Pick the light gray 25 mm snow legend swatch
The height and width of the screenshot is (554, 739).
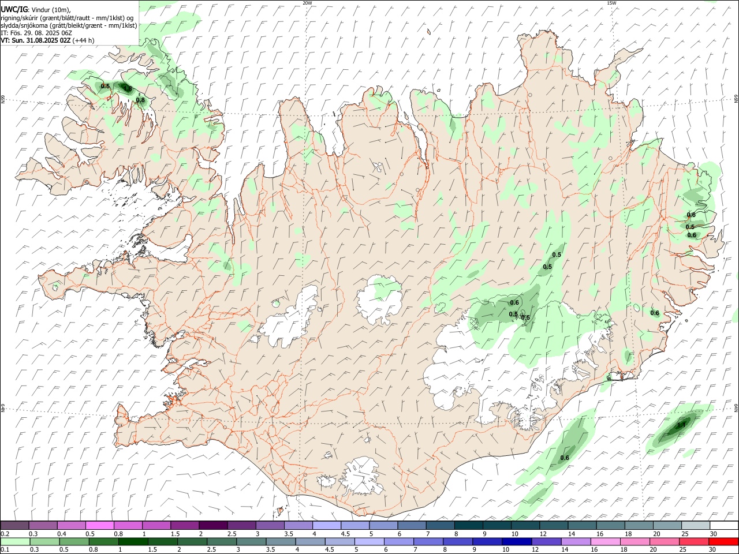click(695, 525)
